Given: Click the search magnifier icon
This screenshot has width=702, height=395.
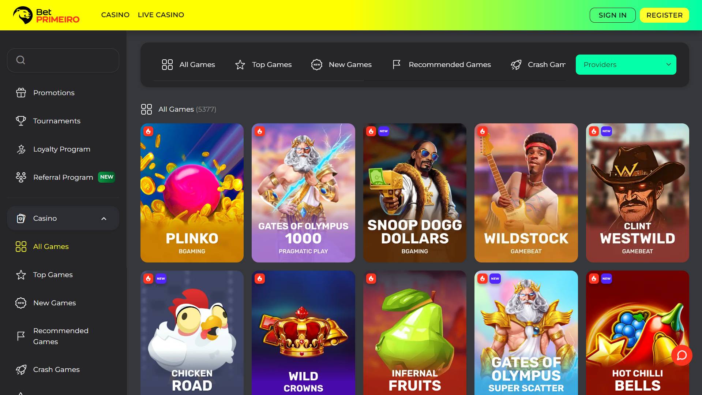Looking at the screenshot, I should pyautogui.click(x=21, y=60).
